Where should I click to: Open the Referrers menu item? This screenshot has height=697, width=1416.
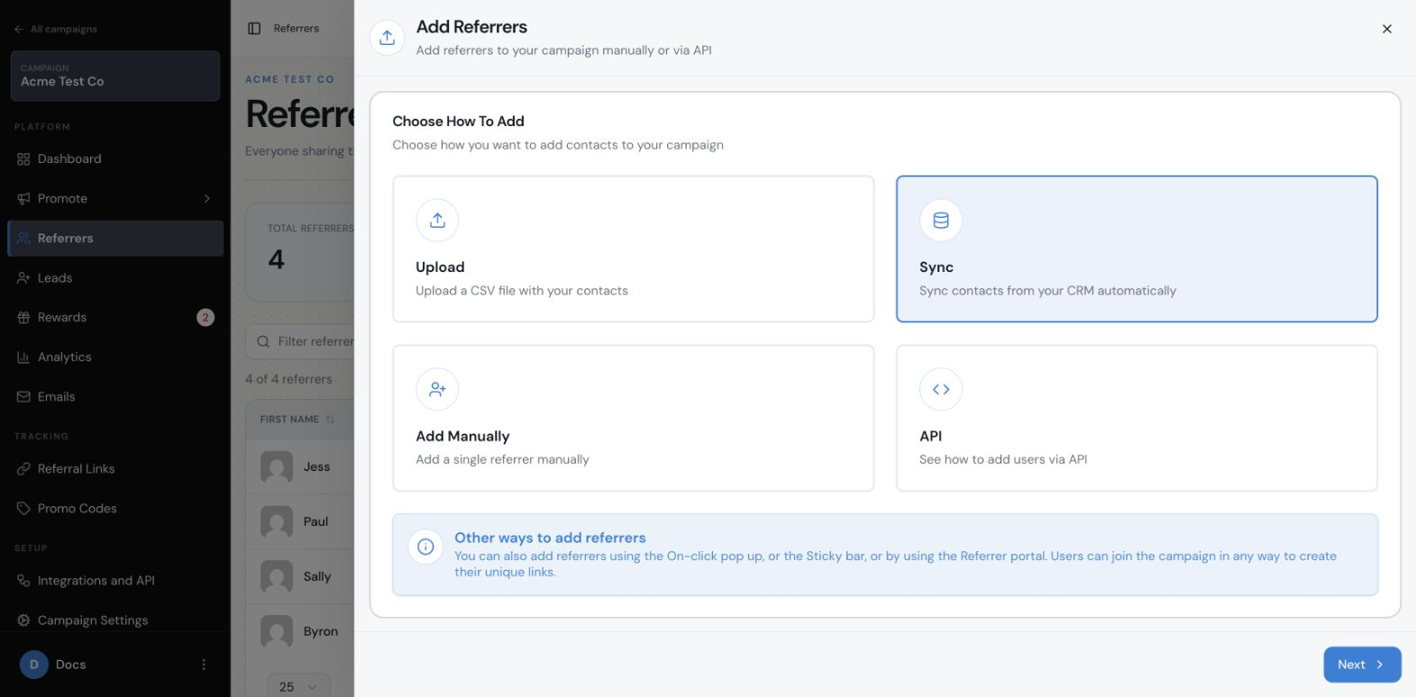pos(115,239)
